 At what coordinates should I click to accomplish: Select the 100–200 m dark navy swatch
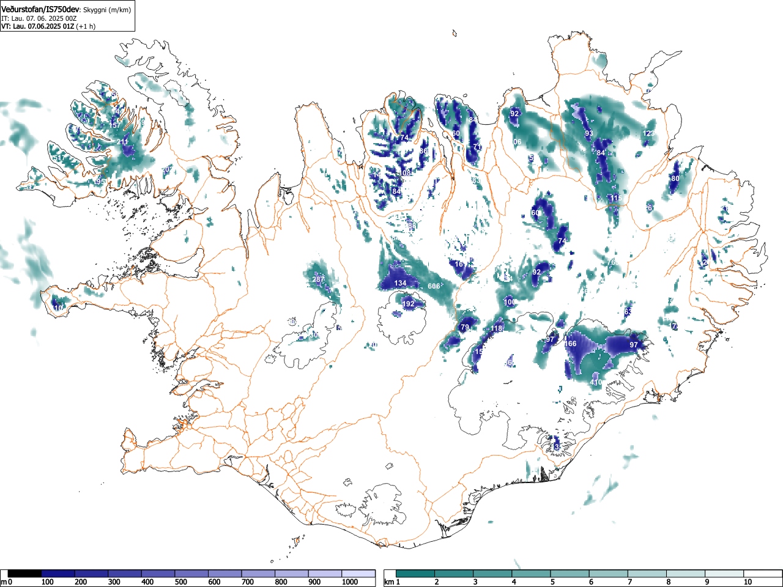click(x=58, y=574)
